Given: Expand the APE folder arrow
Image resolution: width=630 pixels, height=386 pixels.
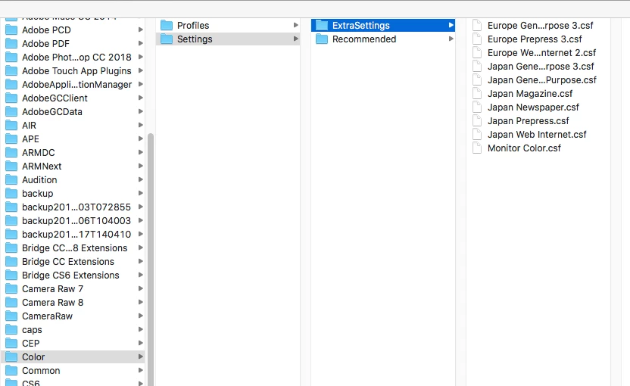Looking at the screenshot, I should (141, 139).
